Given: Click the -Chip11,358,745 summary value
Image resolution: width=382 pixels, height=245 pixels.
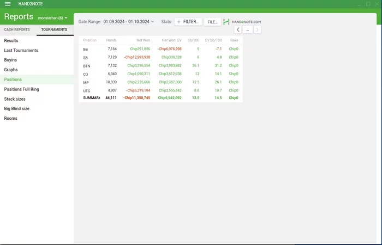Looking at the screenshot, I should [x=136, y=97].
